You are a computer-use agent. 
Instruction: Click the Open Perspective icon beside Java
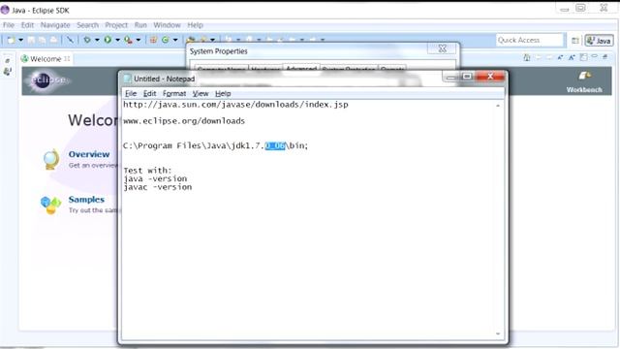[575, 41]
